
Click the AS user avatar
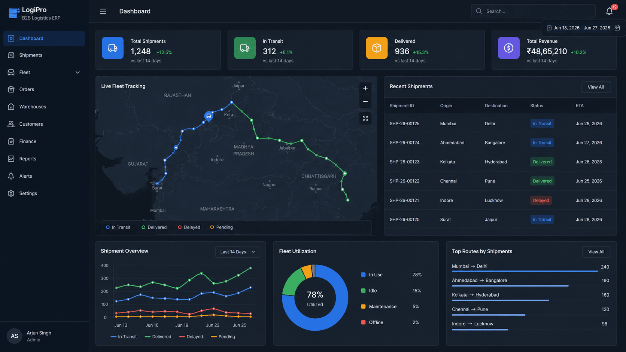click(x=14, y=336)
